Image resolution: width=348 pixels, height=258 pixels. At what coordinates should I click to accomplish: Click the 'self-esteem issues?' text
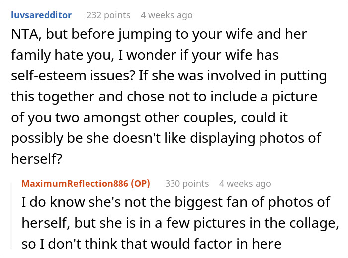pos(73,76)
